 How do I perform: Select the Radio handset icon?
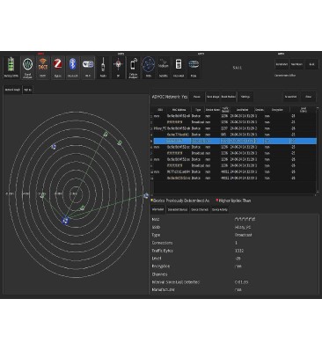click(103, 68)
